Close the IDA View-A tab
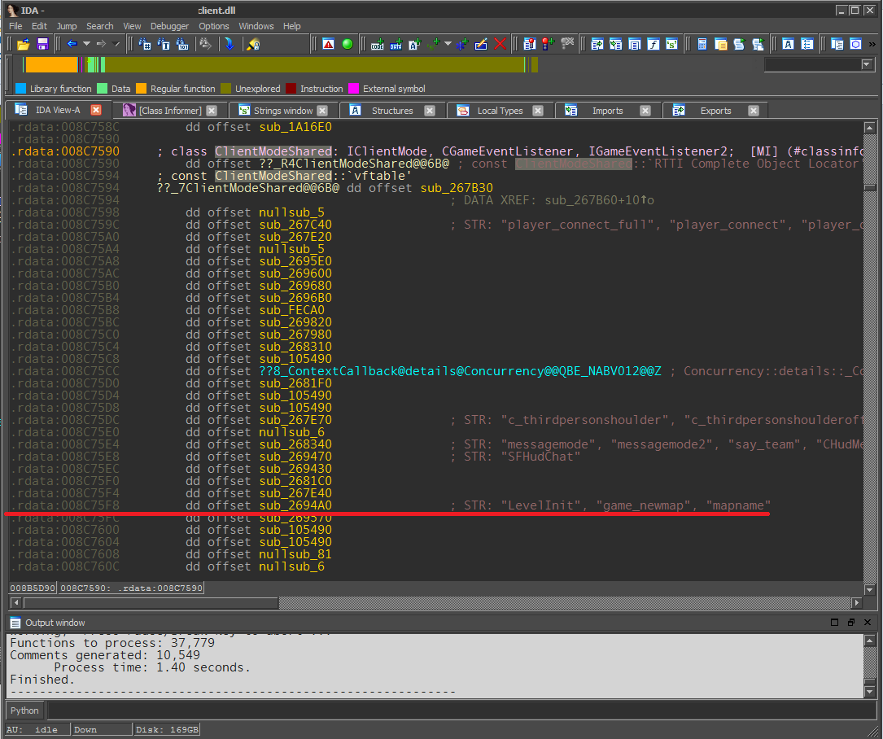This screenshot has width=883, height=739. pos(96,110)
